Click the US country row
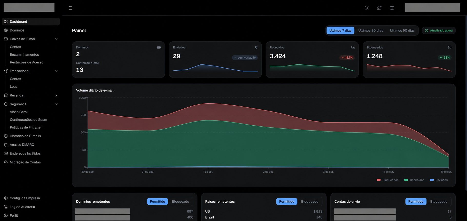Viewport: 467px width, 221px height. (264, 211)
